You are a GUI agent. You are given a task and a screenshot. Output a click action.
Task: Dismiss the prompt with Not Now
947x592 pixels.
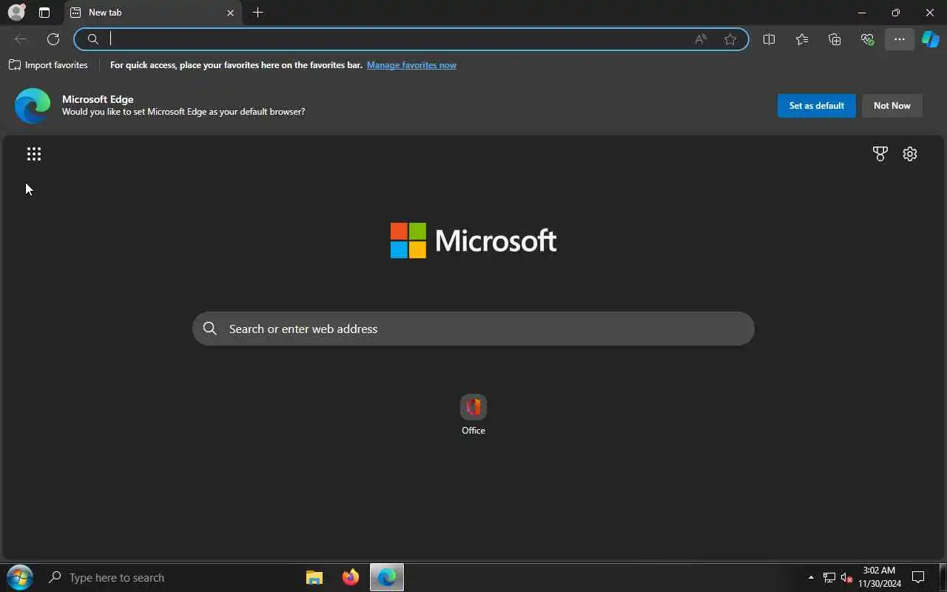892,106
